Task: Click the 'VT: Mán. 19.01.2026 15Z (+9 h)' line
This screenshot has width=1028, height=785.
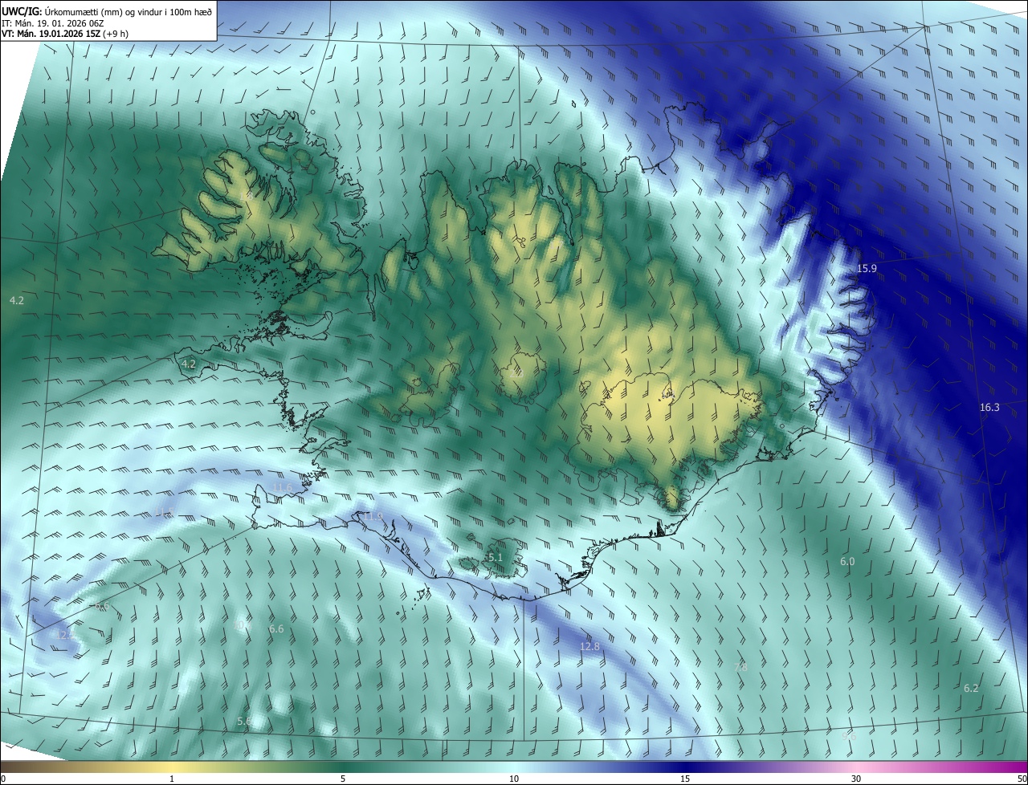Action: pos(65,34)
